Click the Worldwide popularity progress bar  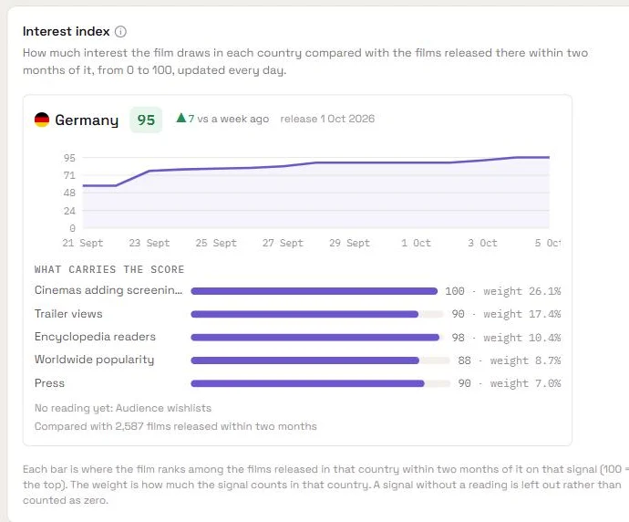coord(320,360)
